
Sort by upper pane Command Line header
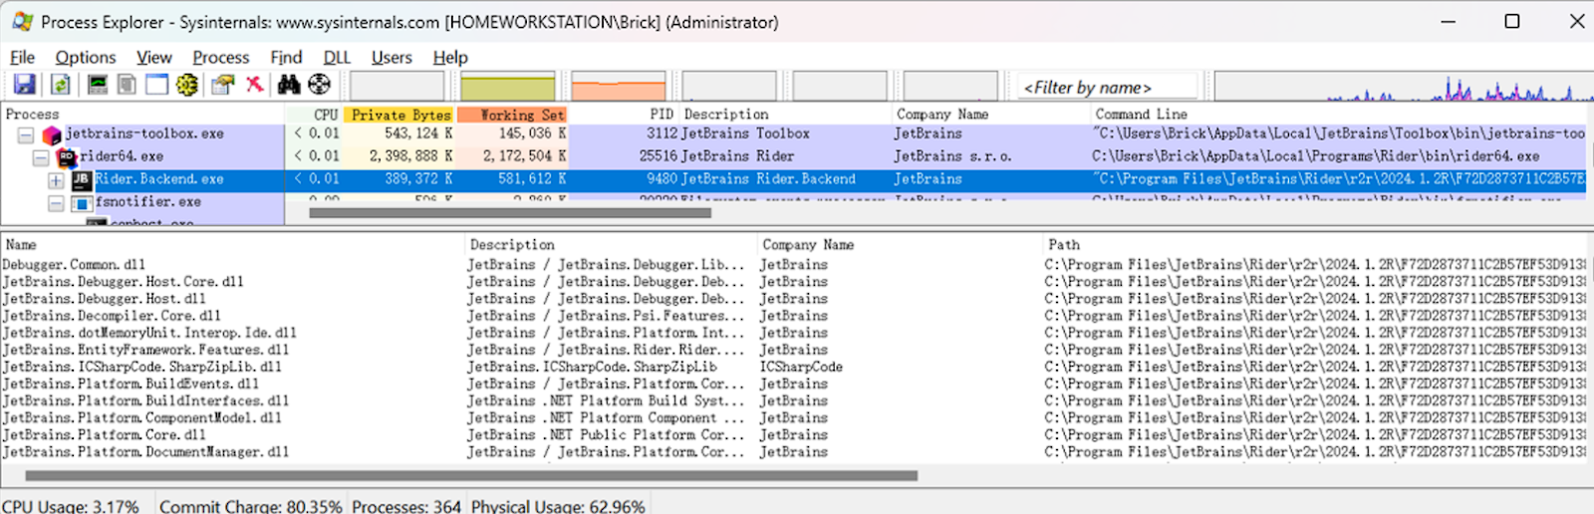(1340, 115)
